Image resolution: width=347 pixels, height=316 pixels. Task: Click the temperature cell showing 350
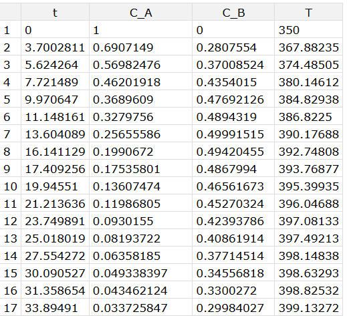(308, 29)
